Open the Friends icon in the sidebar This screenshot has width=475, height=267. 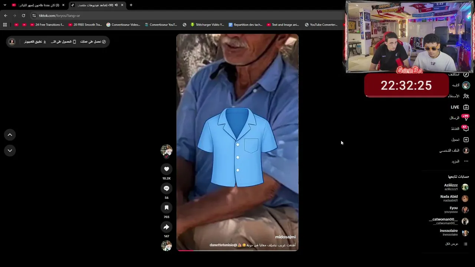click(x=466, y=96)
